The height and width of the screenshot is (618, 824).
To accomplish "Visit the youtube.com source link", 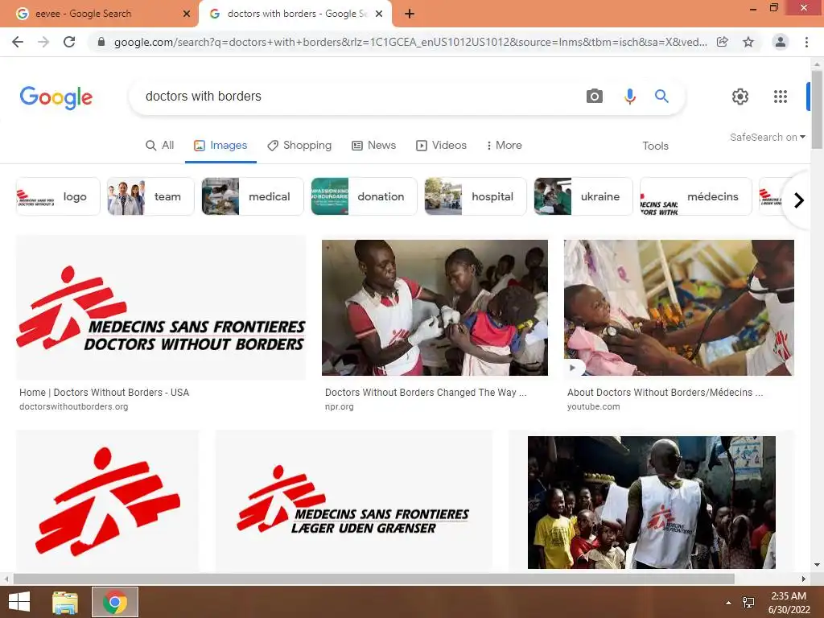I will 593,406.
